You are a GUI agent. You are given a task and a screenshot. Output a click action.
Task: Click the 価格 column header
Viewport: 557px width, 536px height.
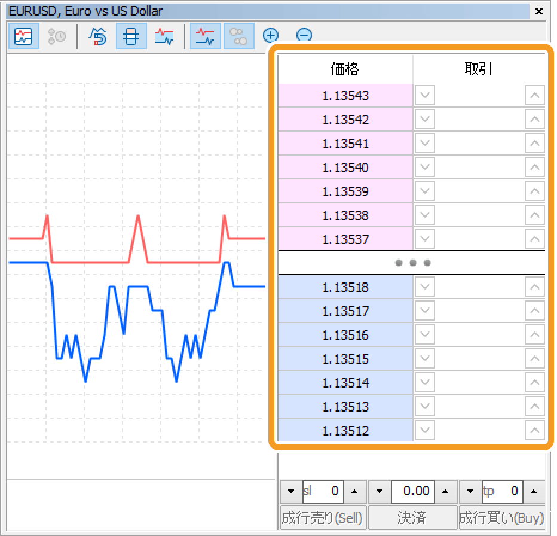(345, 69)
